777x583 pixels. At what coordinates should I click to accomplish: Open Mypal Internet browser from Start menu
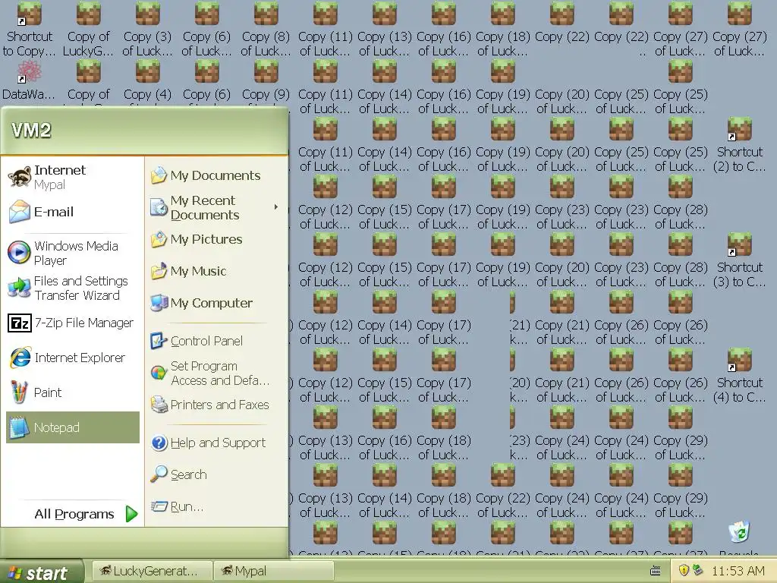click(72, 177)
